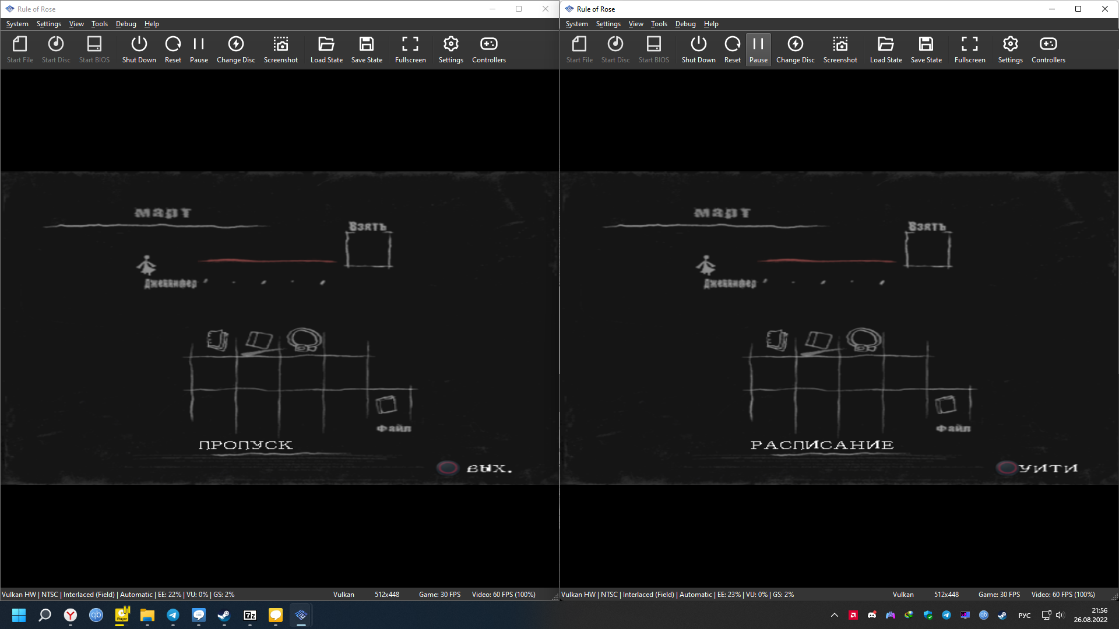Click Change Disc in right window
Viewport: 1119px width, 629px height.
tap(796, 50)
